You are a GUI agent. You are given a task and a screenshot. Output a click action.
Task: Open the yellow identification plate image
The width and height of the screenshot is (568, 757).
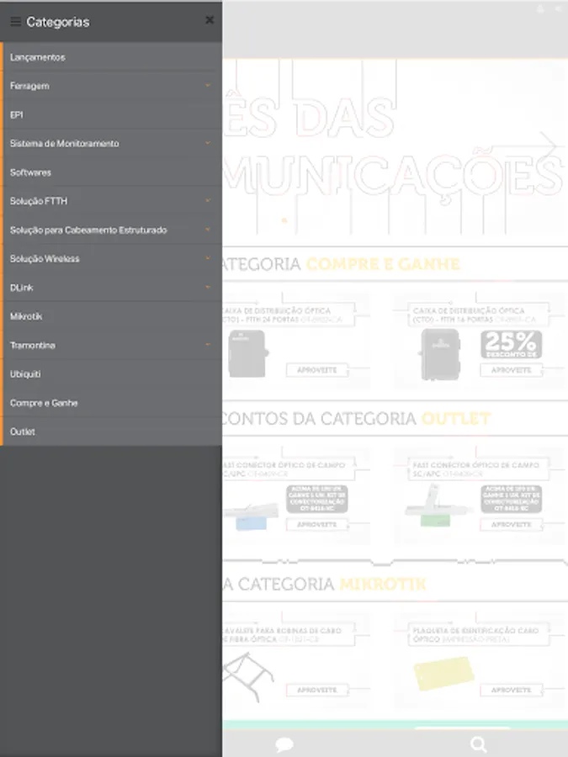[x=443, y=673]
